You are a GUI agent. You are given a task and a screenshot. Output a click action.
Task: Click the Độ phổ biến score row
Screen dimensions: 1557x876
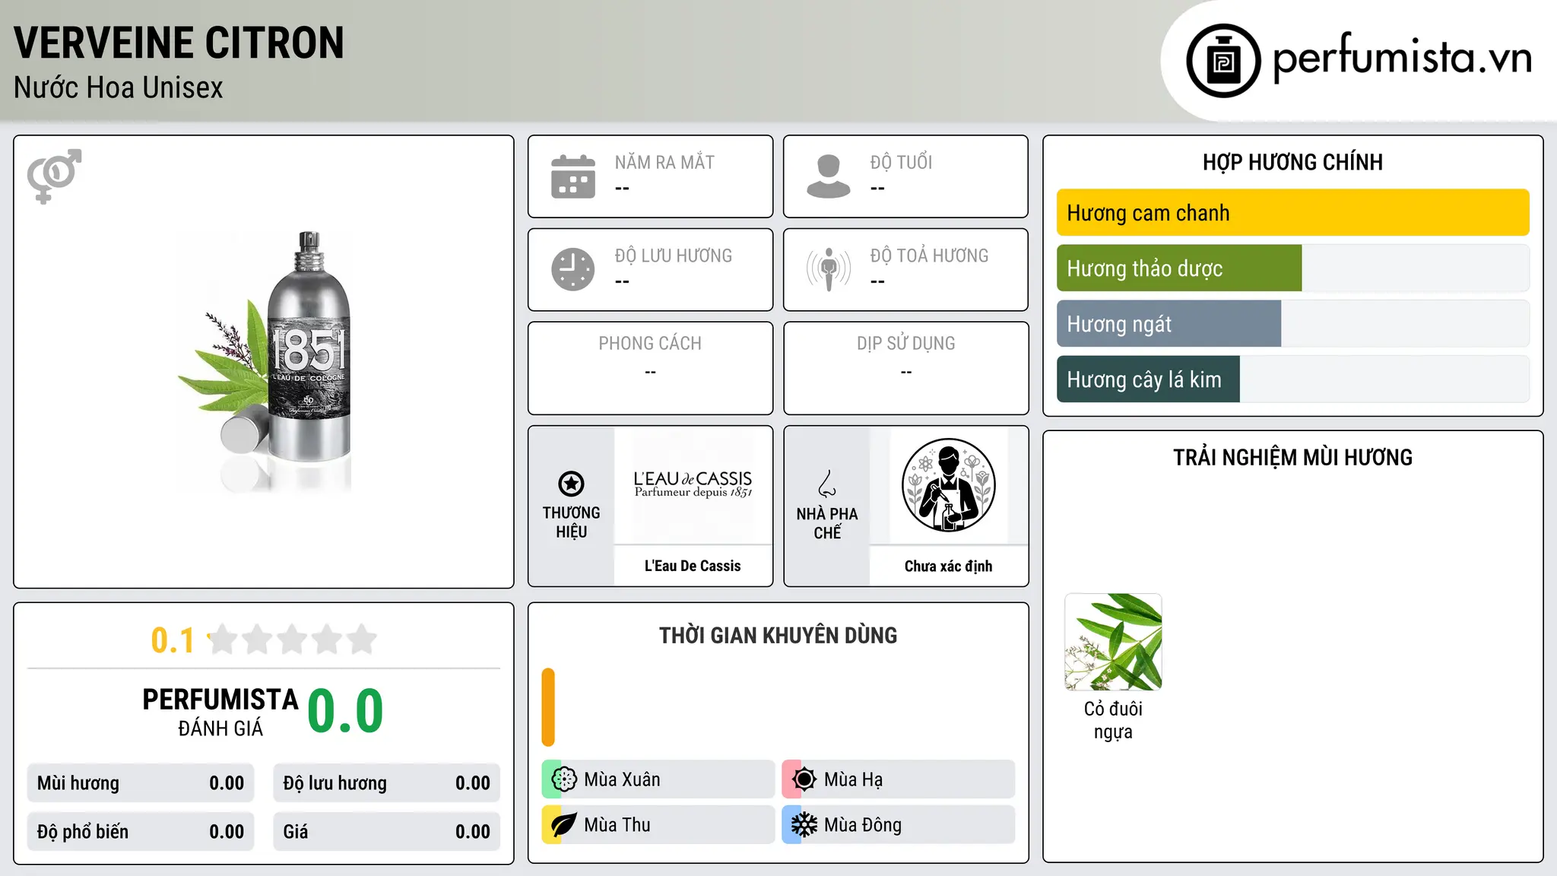tap(141, 832)
